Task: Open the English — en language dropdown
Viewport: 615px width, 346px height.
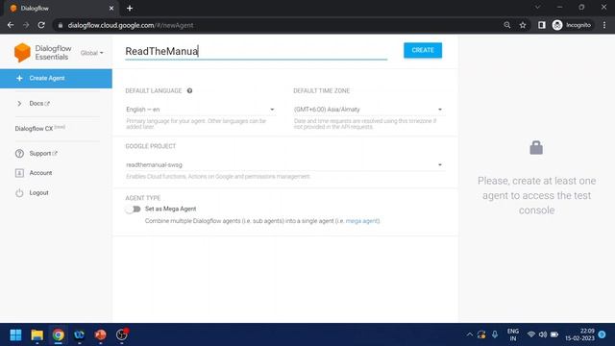Action: [x=200, y=110]
